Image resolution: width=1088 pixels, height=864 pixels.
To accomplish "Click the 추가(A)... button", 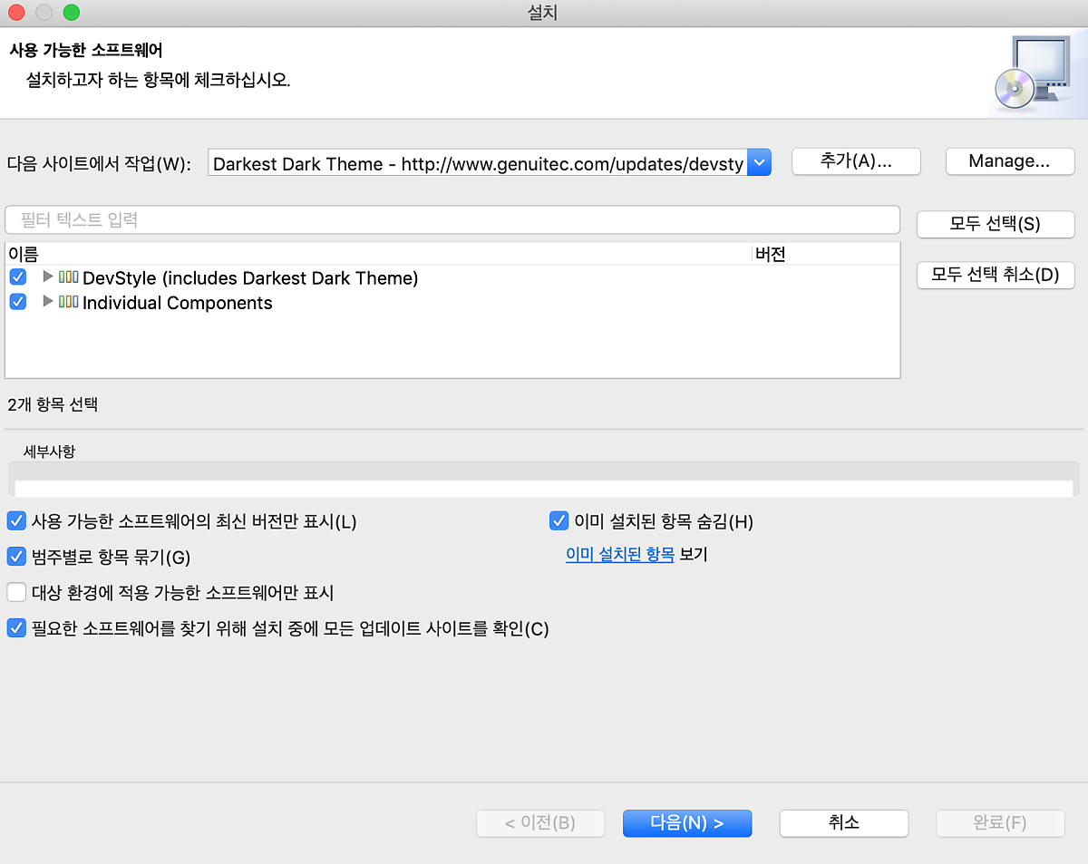I will pos(856,161).
